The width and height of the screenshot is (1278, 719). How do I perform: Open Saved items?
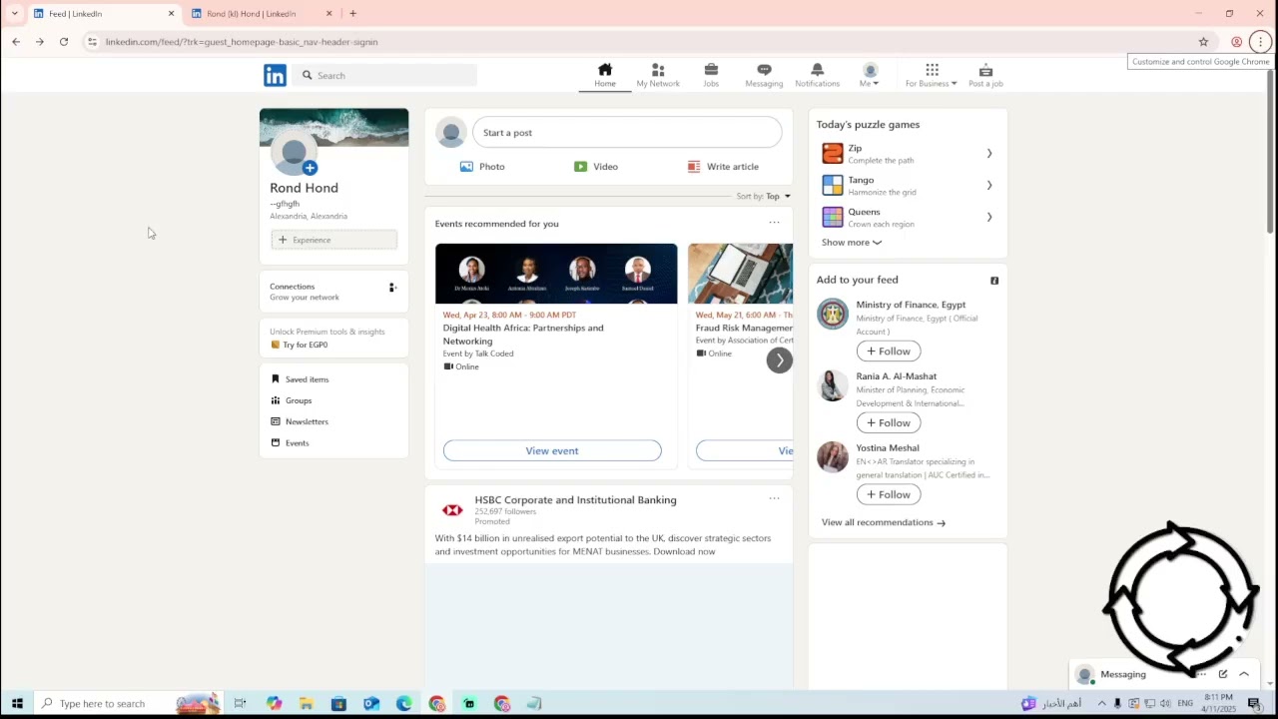point(300,379)
